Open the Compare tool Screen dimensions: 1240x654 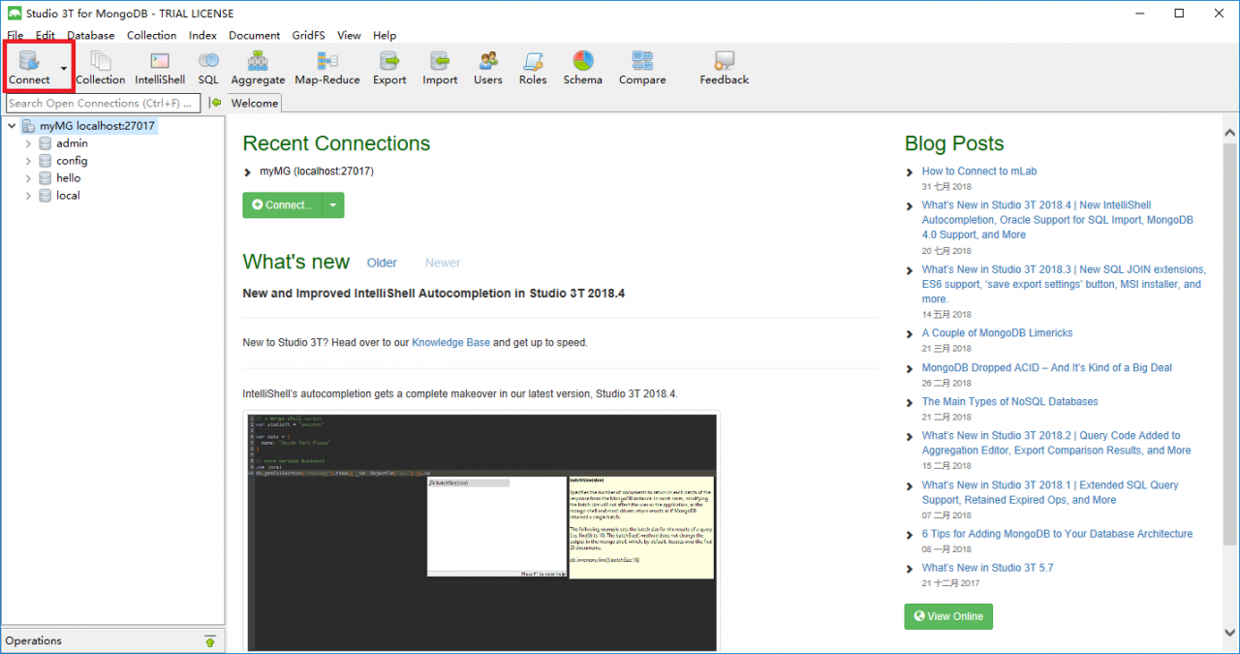tap(641, 66)
